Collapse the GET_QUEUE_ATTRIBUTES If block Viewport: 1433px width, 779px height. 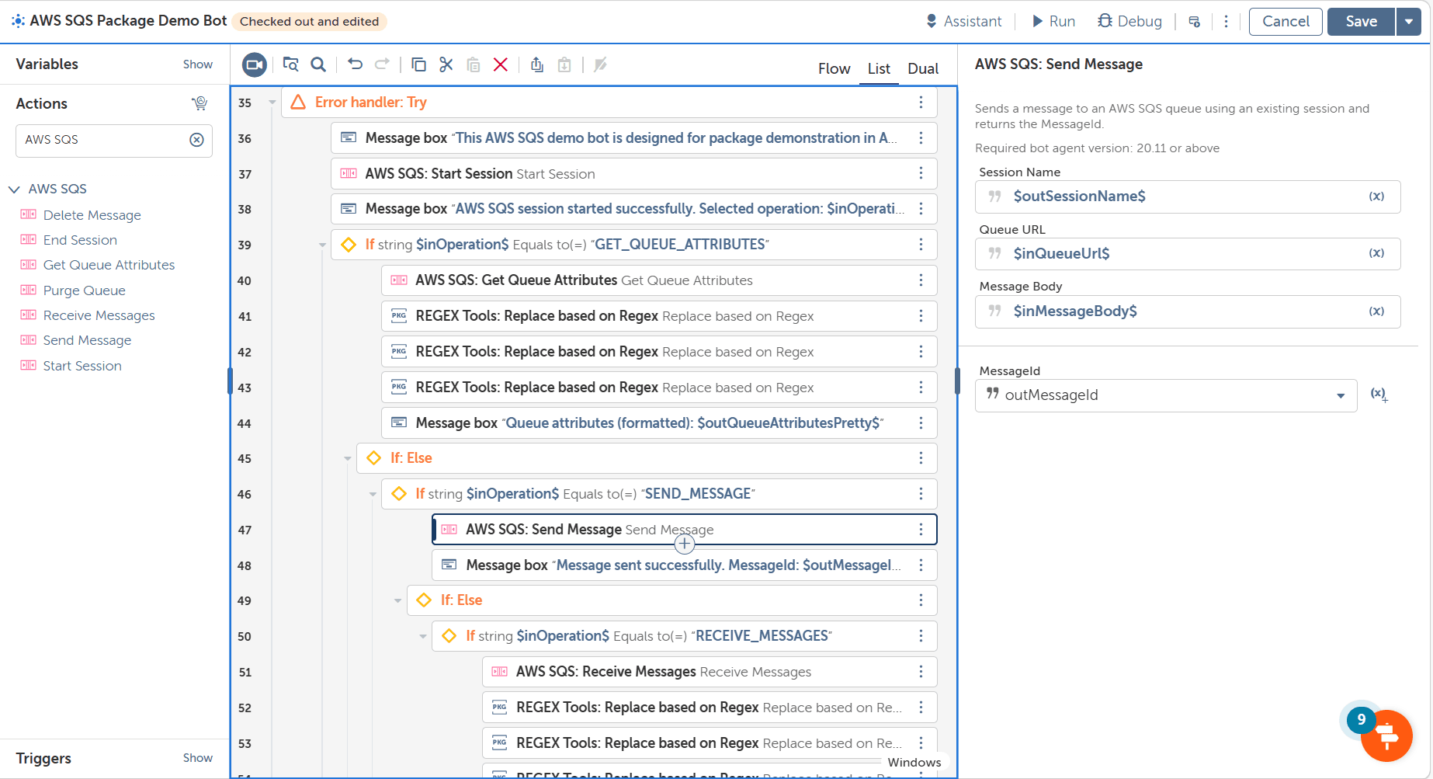click(322, 245)
